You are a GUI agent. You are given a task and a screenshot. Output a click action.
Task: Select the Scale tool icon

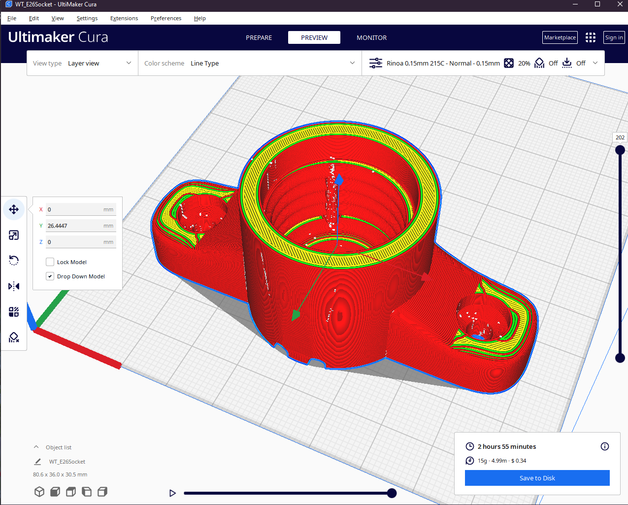(x=14, y=235)
